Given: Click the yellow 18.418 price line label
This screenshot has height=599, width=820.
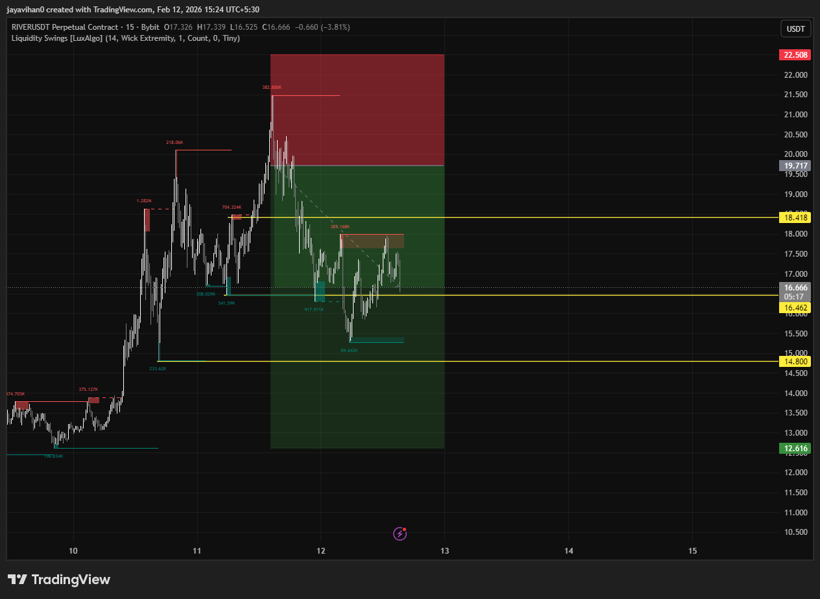Looking at the screenshot, I should [x=795, y=217].
